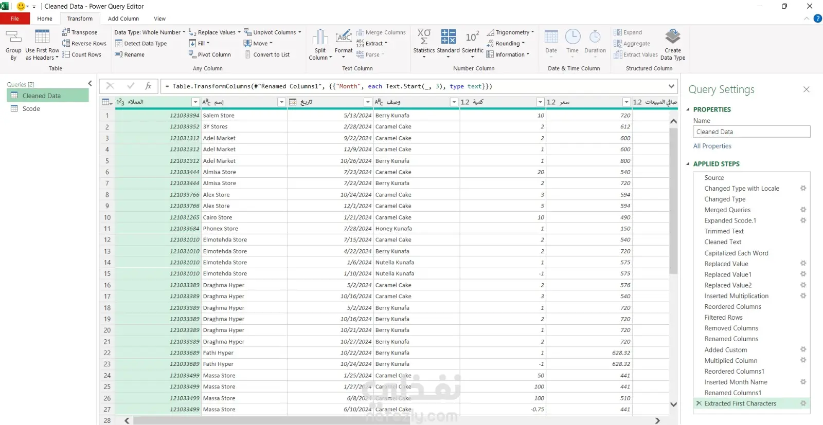Open gear for Inserted Month Name step
Image resolution: width=823 pixels, height=425 pixels.
[803, 382]
